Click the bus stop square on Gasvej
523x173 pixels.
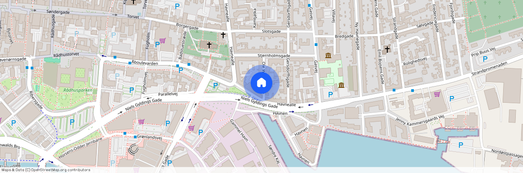(x=316, y=45)
